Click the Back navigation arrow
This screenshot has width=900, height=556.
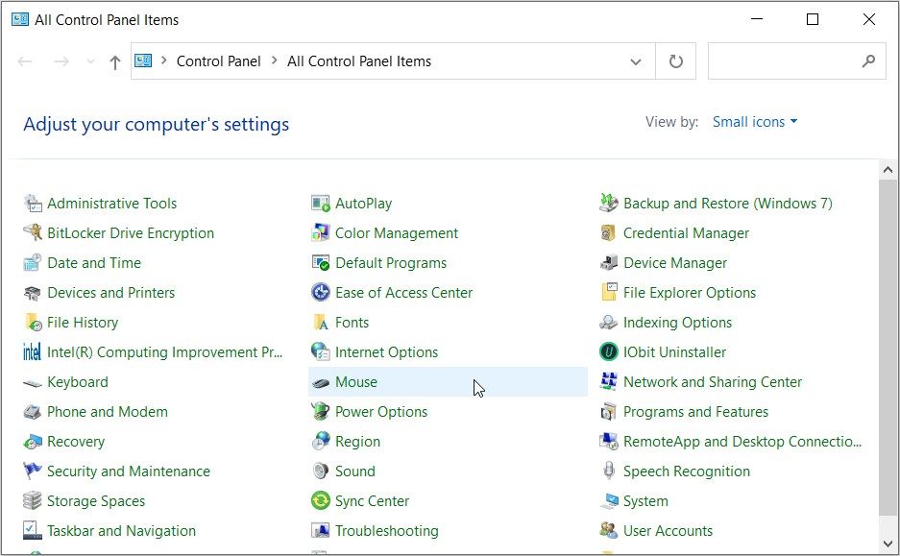[25, 61]
